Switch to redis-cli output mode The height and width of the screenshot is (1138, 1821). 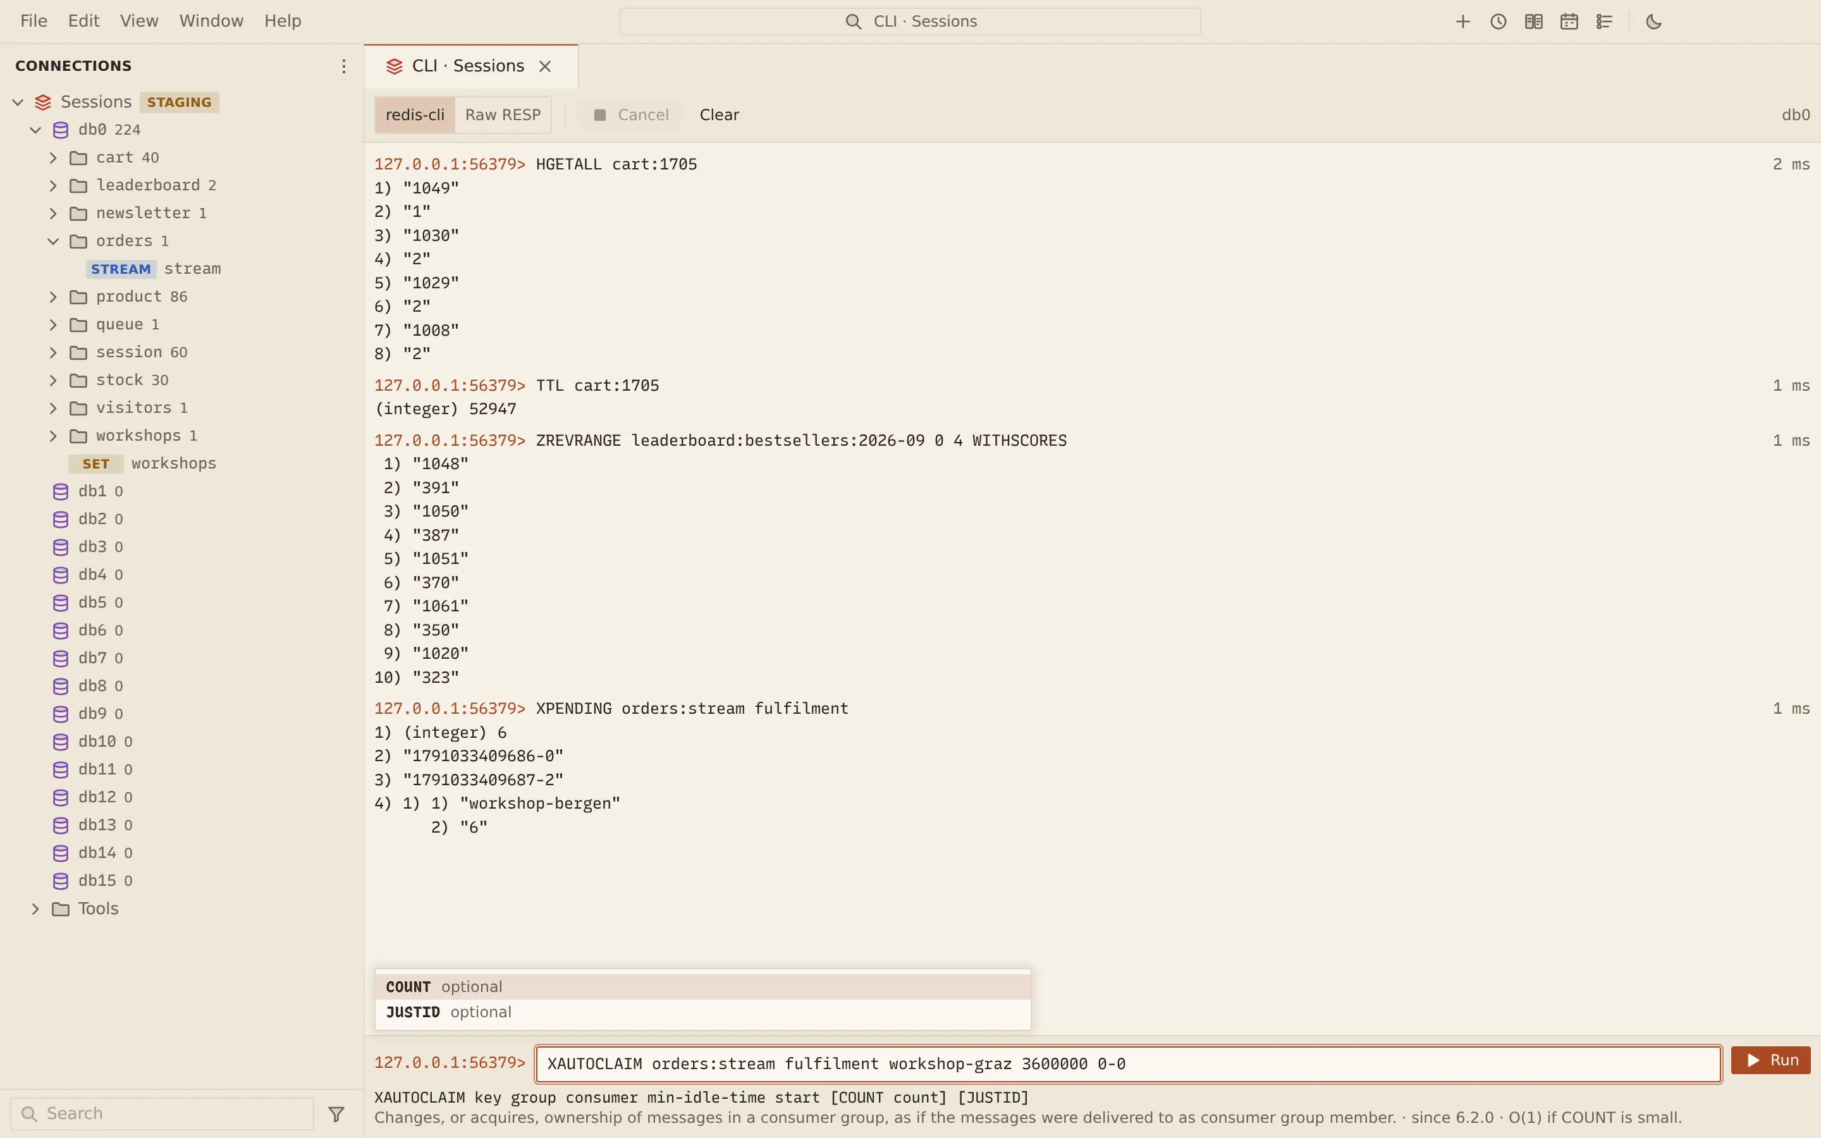[x=415, y=115]
